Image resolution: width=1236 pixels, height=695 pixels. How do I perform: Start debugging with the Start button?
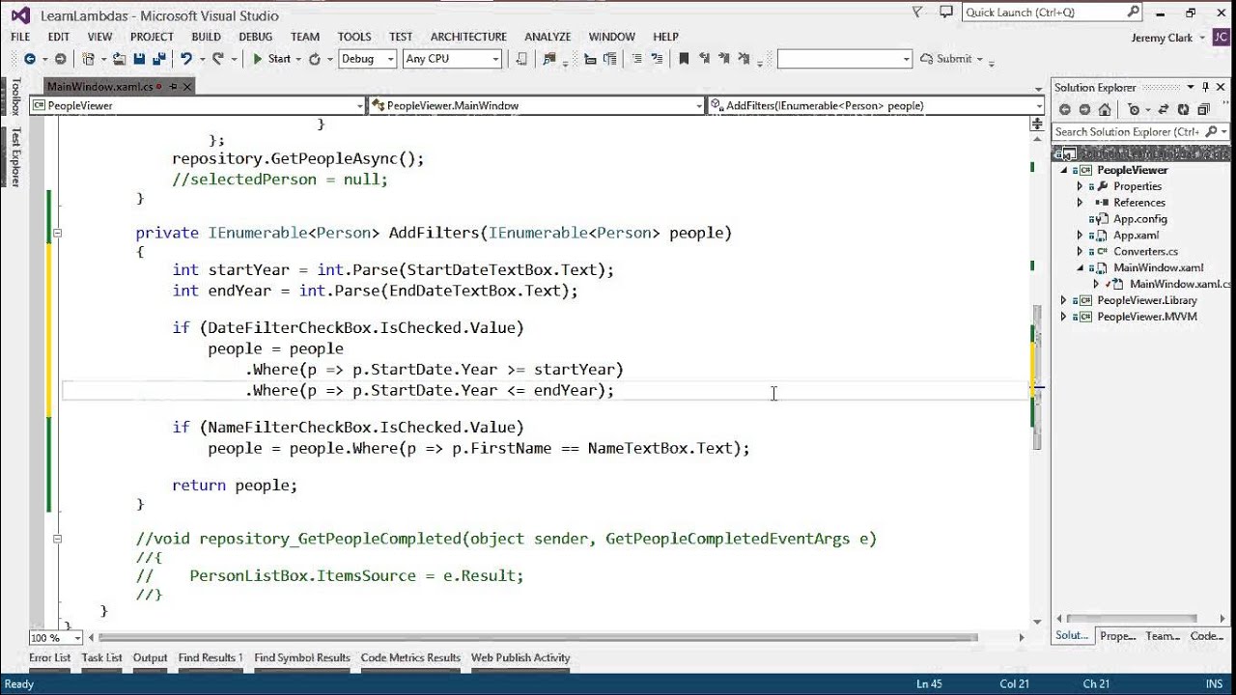click(x=271, y=59)
